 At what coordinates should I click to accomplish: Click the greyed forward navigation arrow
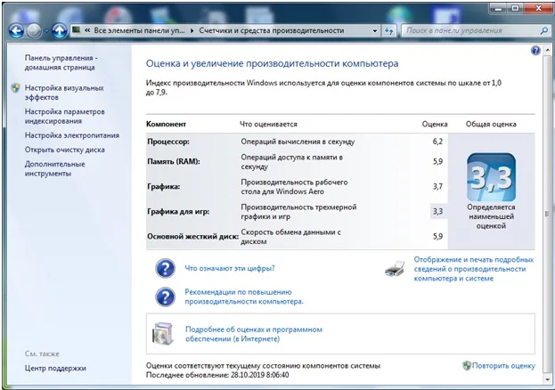point(35,31)
